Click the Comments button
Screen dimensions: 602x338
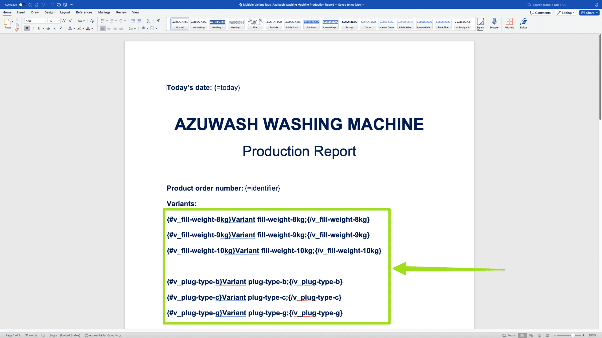pyautogui.click(x=540, y=13)
